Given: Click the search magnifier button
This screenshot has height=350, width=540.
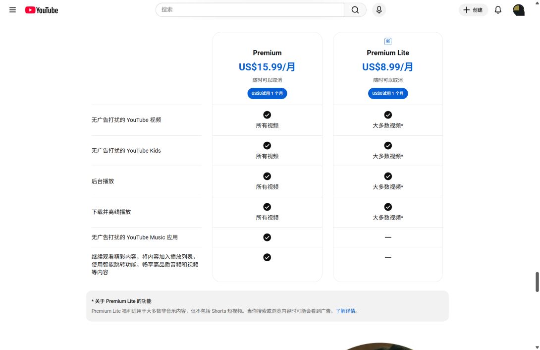Looking at the screenshot, I should (x=355, y=10).
